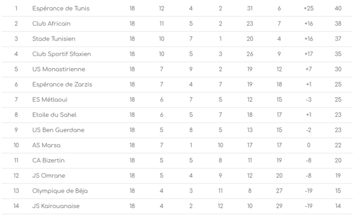Select US Monastirienne's 30 points cell
357x215 pixels.
[338, 70]
